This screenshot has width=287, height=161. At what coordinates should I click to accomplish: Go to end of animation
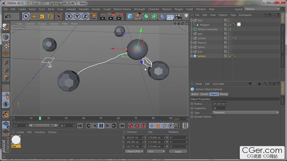[x=122, y=126]
